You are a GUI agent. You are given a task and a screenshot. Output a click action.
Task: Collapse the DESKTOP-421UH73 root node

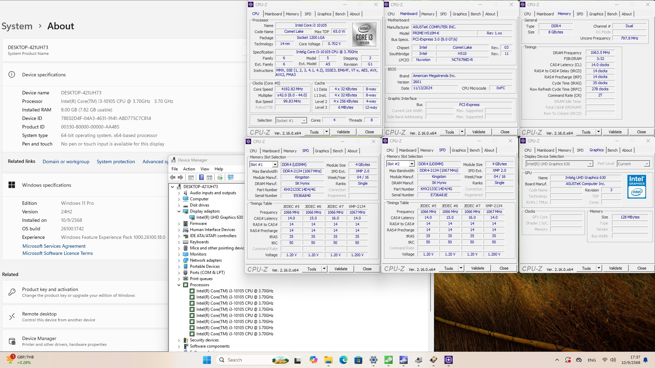pos(173,187)
